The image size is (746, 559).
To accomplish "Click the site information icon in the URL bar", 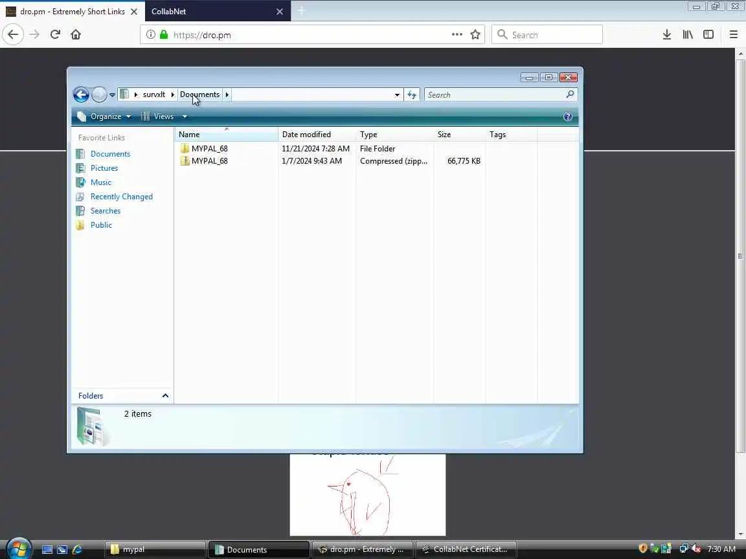I will coord(150,35).
